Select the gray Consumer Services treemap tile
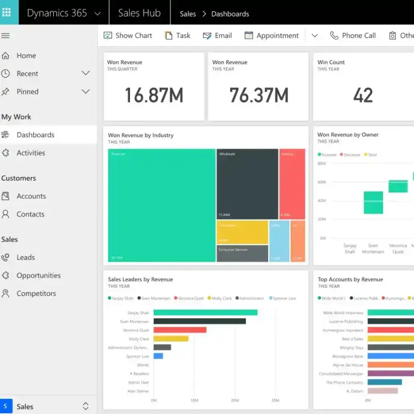The width and height of the screenshot is (414, 414). 242,254
